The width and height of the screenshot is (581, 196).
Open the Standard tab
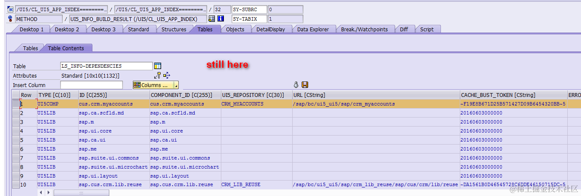coord(138,29)
